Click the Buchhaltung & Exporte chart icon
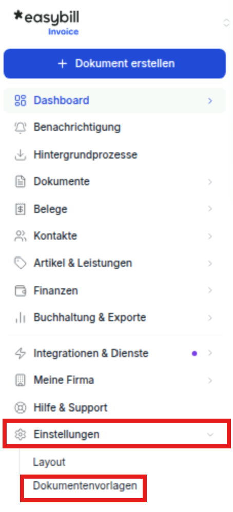 [x=20, y=318]
